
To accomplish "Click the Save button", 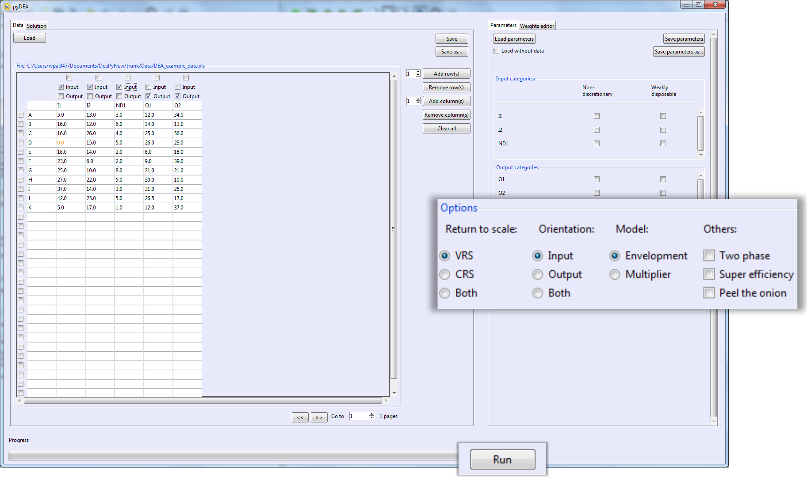I will pos(452,39).
